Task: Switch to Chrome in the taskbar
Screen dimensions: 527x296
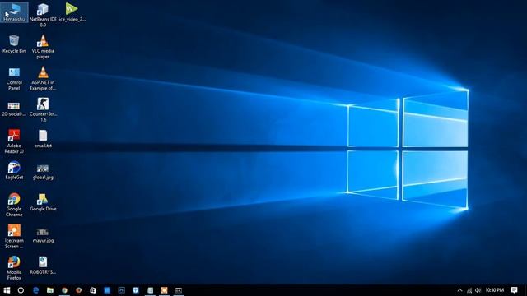Action: 64,290
